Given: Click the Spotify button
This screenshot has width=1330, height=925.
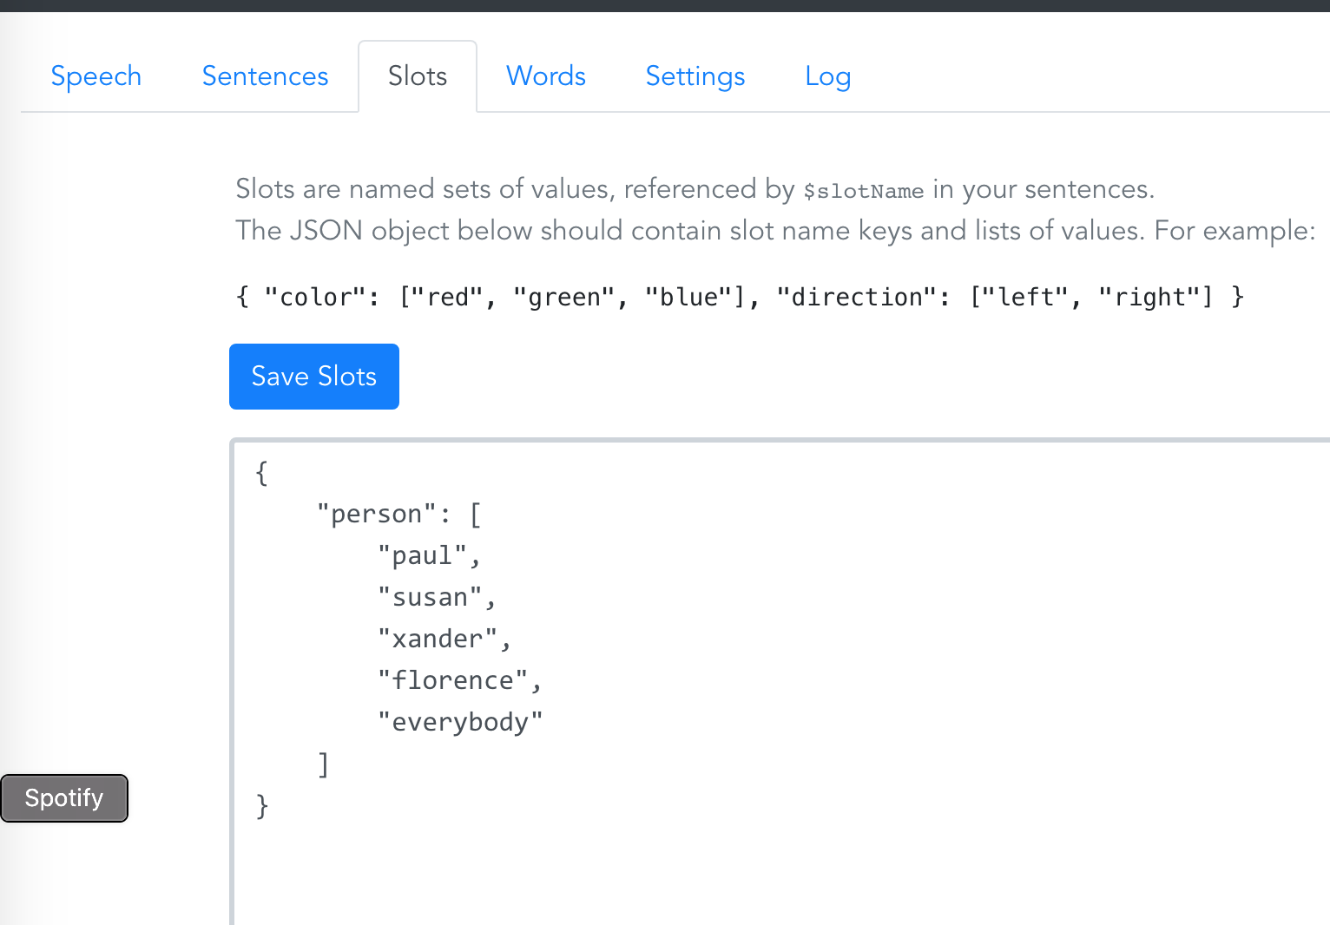Looking at the screenshot, I should click(64, 798).
